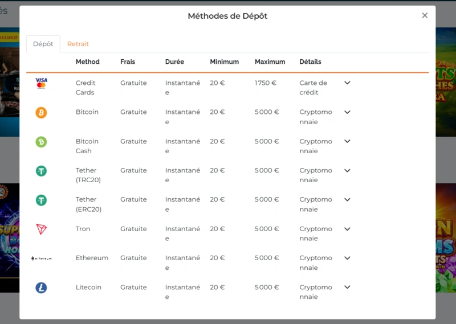Click the orange Bitcoin icon
This screenshot has width=456, height=324.
click(41, 113)
